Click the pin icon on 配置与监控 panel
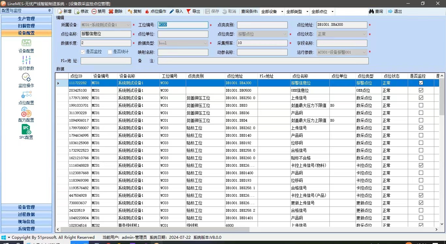Viewport: 446px width, 244px height. [49, 11]
